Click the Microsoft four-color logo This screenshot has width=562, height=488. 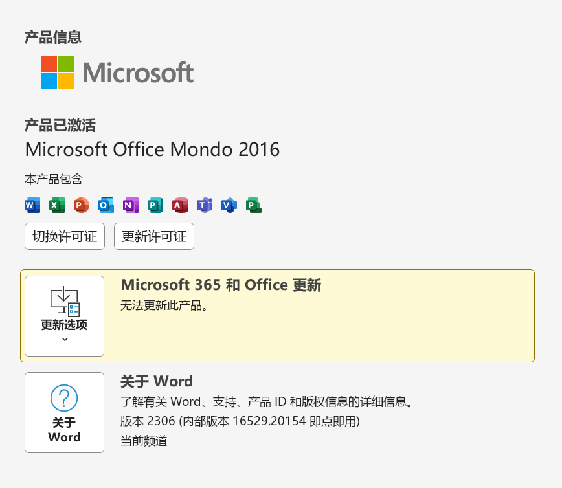(x=58, y=72)
